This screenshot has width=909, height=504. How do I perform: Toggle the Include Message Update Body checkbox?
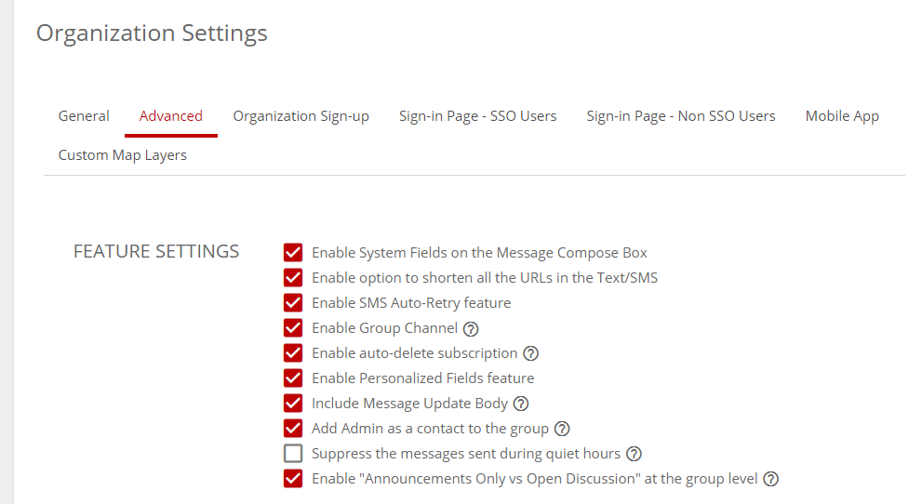pyautogui.click(x=293, y=404)
